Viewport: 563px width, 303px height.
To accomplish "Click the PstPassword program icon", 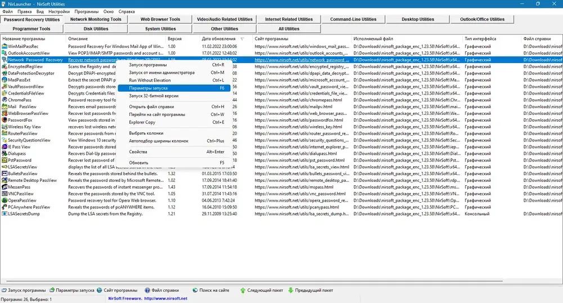I will click(x=5, y=160).
